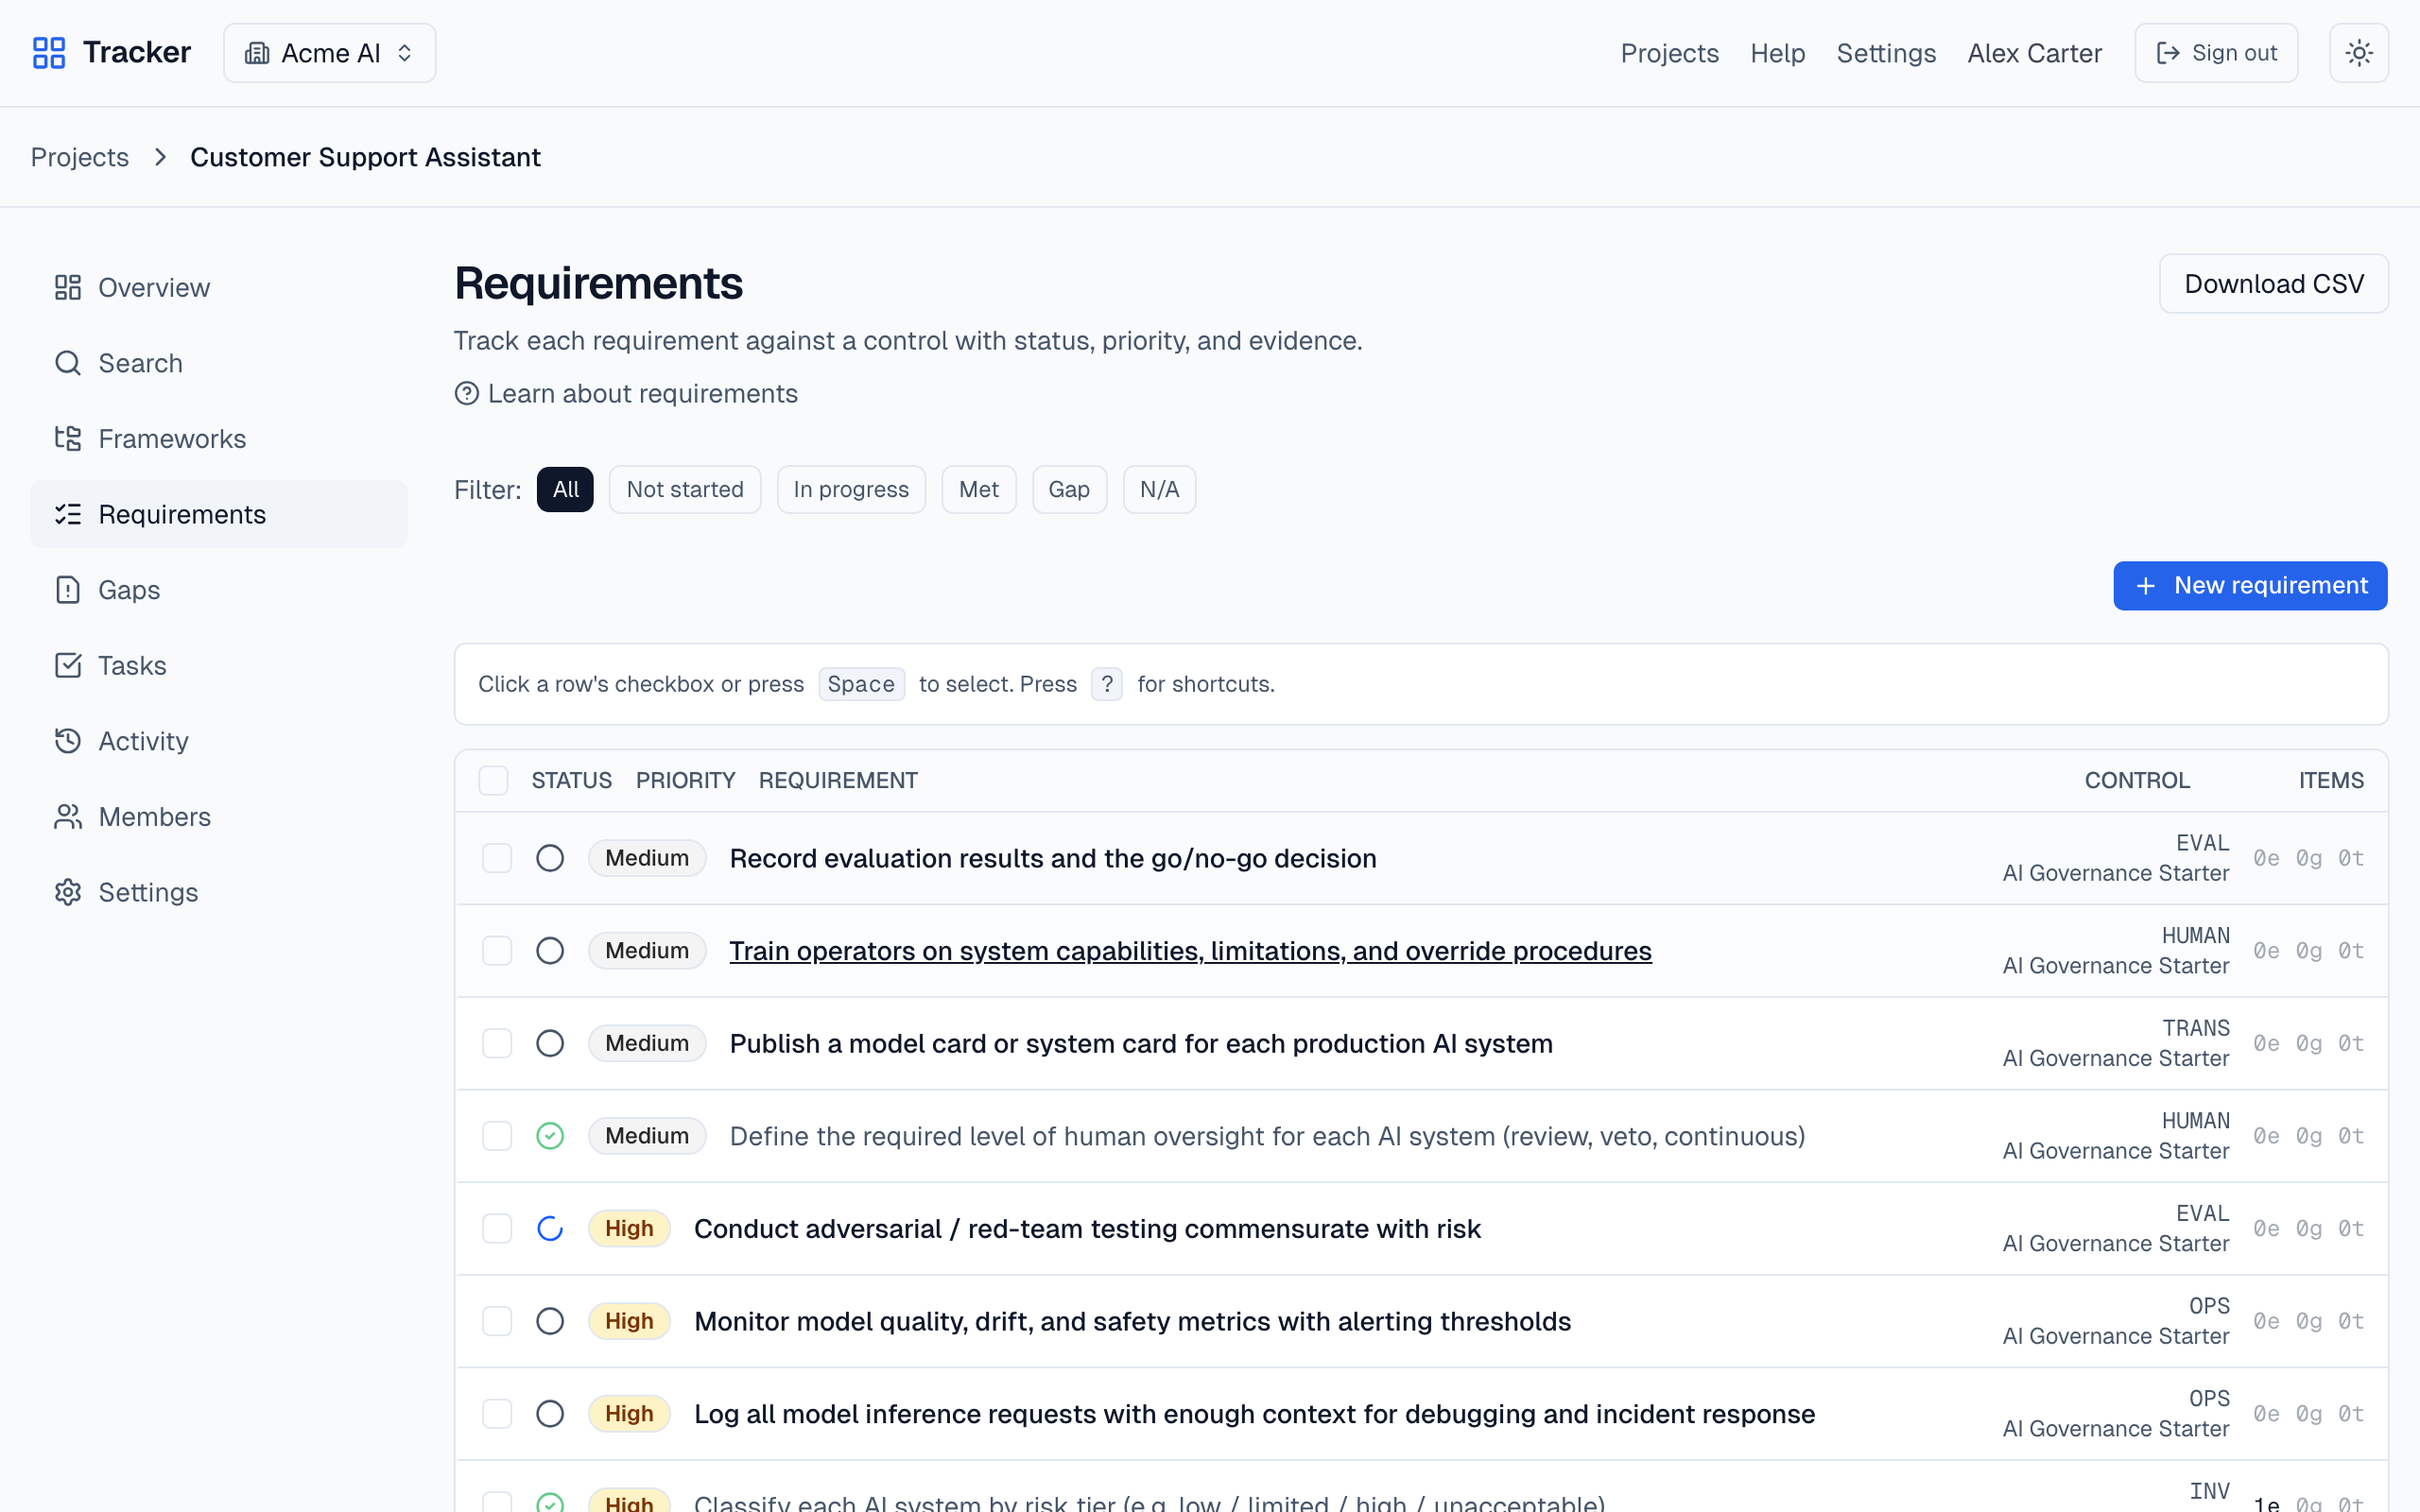The height and width of the screenshot is (1512, 2420).
Task: Check the Define human oversight row checkbox
Action: [x=497, y=1136]
